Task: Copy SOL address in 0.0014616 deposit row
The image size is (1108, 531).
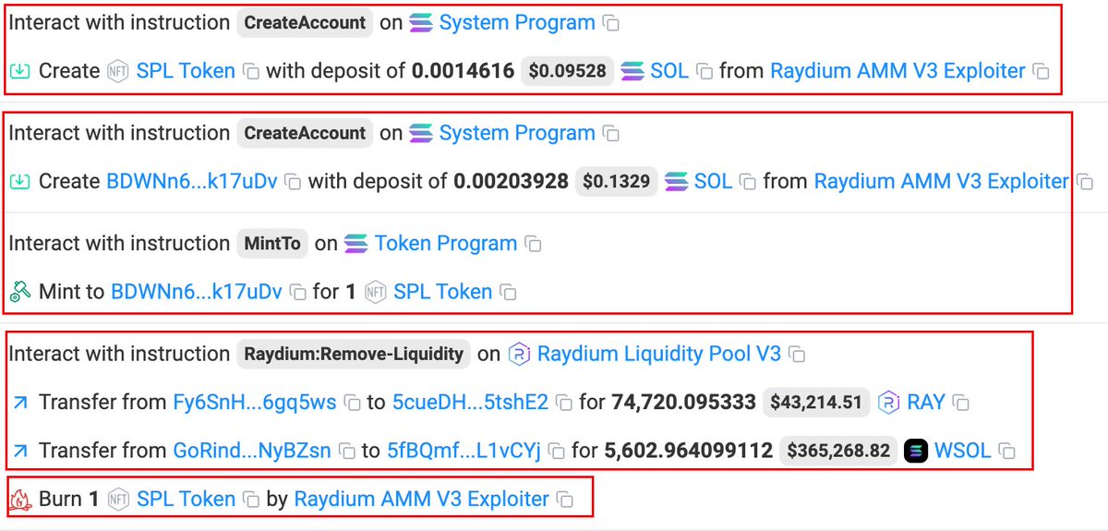Action: point(704,71)
